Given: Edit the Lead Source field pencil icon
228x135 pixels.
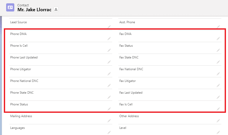Looking at the screenshot, I should (x=109, y=27).
